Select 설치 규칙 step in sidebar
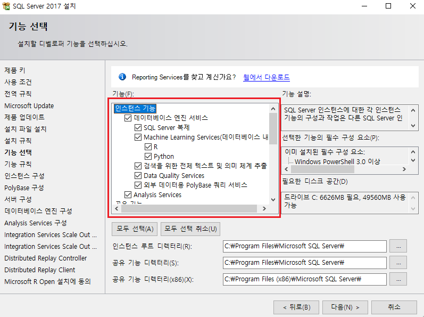Viewport: 424px width, 317px height. pyautogui.click(x=18, y=141)
